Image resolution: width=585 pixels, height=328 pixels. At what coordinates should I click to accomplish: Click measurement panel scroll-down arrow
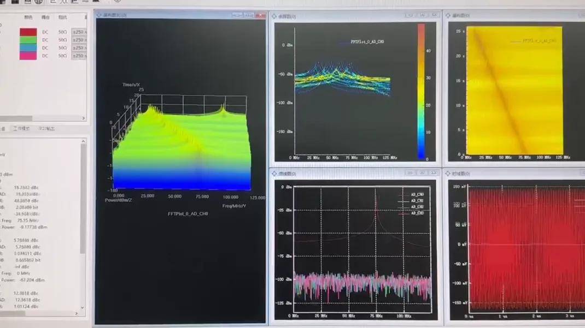(x=83, y=308)
